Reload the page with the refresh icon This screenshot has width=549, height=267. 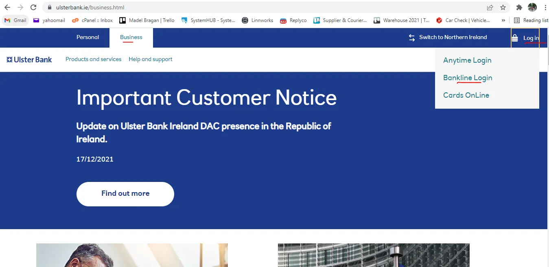click(x=33, y=7)
